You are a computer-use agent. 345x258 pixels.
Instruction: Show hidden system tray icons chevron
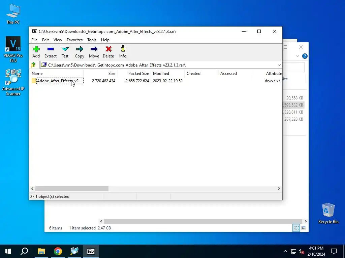pyautogui.click(x=285, y=251)
